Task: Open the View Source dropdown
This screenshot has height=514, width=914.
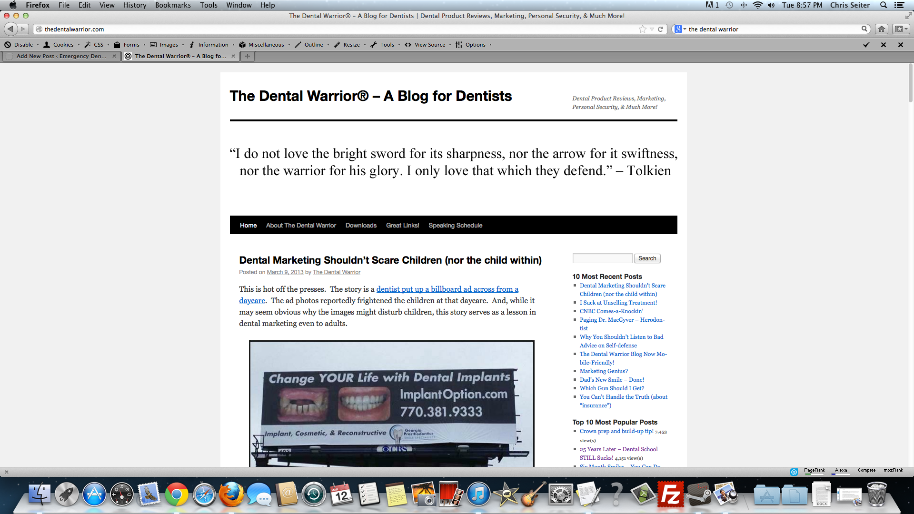Action: (x=428, y=45)
